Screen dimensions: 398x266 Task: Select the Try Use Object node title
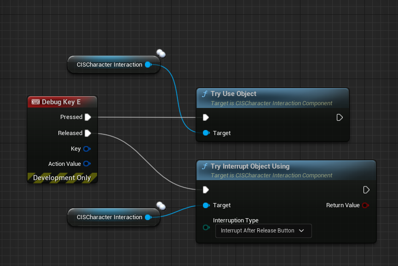(x=233, y=94)
